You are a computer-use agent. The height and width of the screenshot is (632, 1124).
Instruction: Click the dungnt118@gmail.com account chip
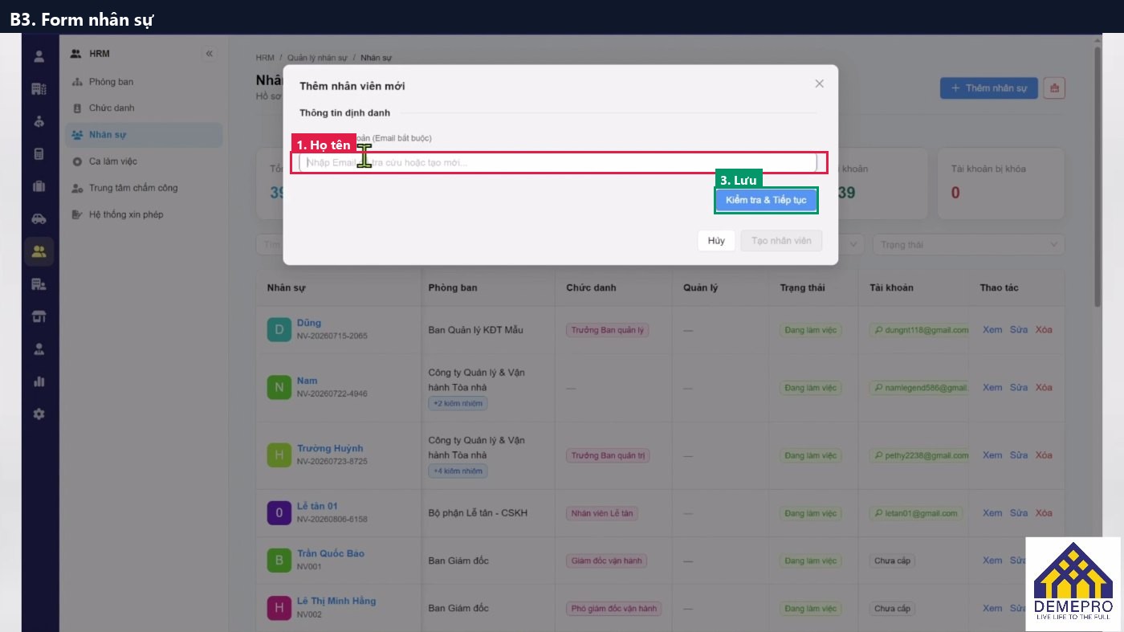919,329
